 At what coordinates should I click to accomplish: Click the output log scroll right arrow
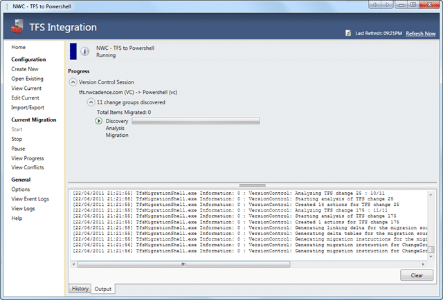(423, 264)
